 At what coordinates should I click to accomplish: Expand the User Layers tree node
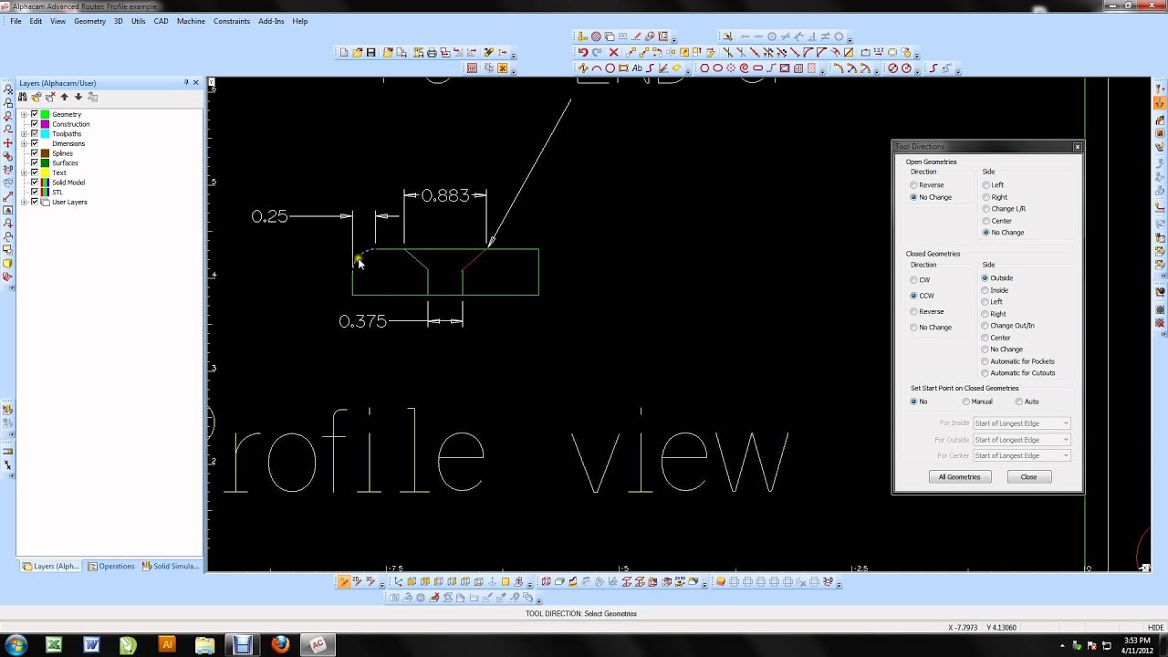coord(24,202)
